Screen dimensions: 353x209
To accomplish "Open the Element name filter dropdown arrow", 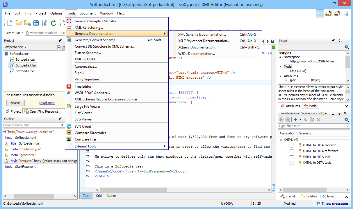I will pyautogui.click(x=62, y=125).
